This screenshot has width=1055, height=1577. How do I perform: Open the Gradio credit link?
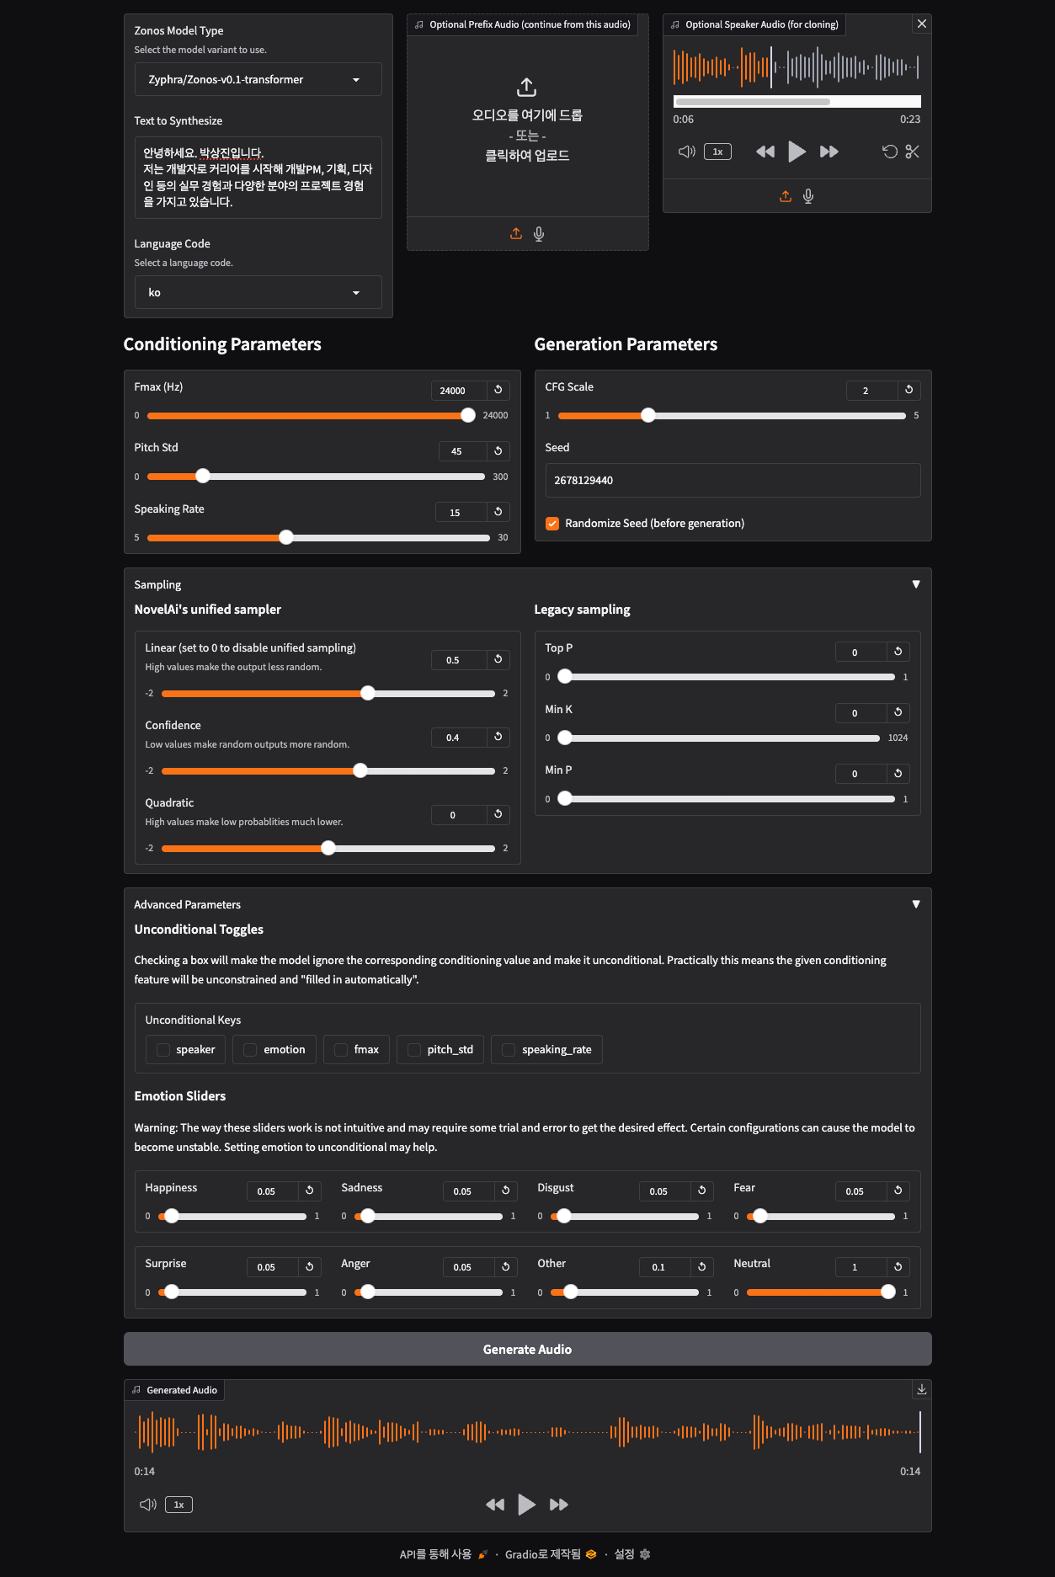pos(551,1554)
